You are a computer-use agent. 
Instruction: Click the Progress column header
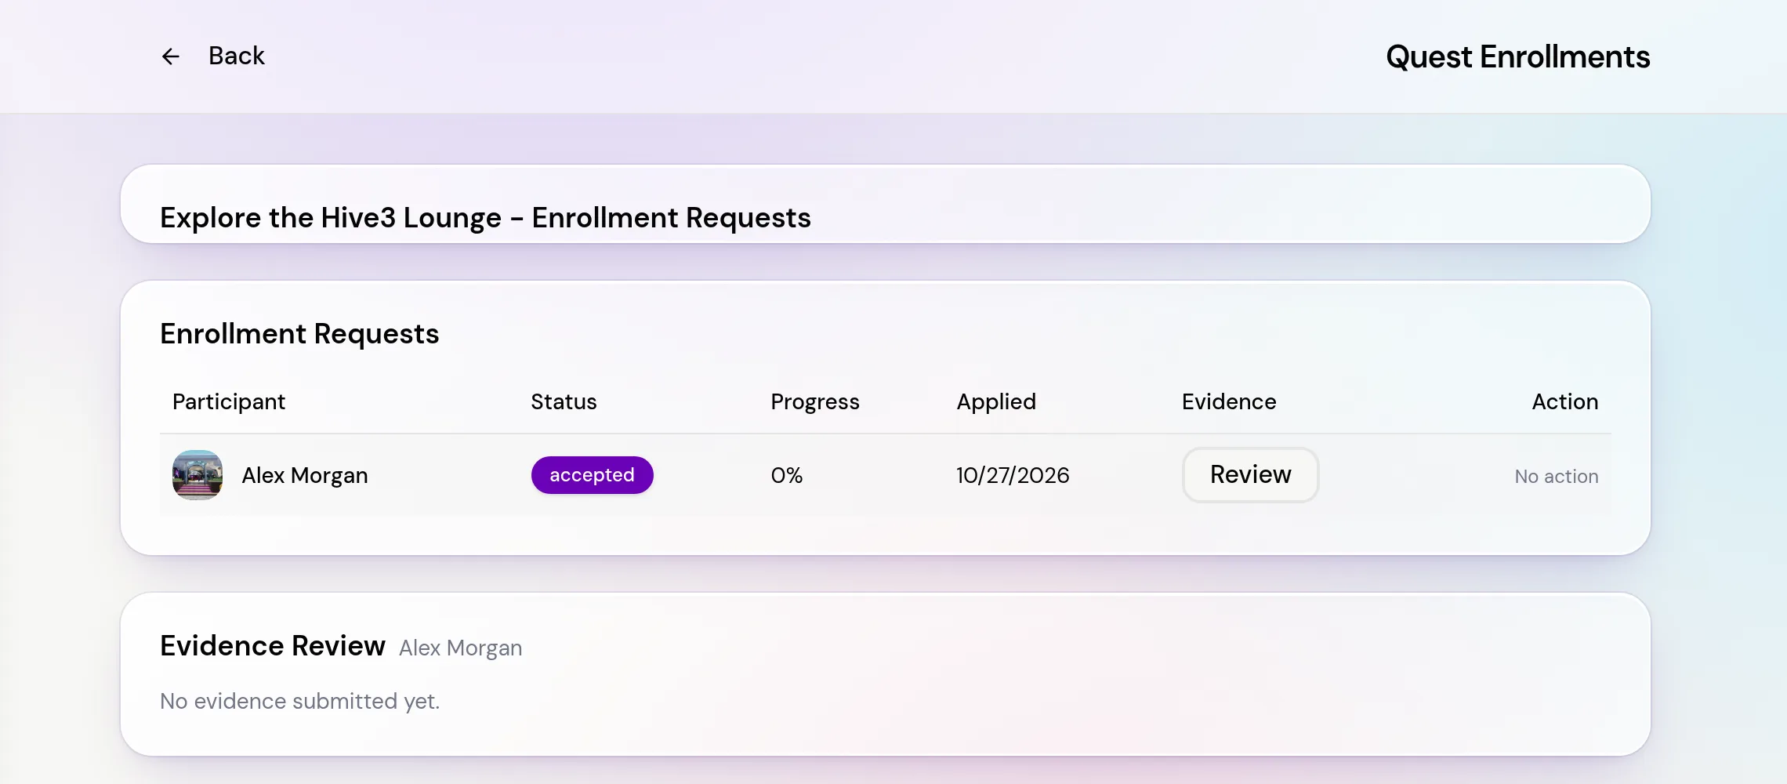coord(815,401)
